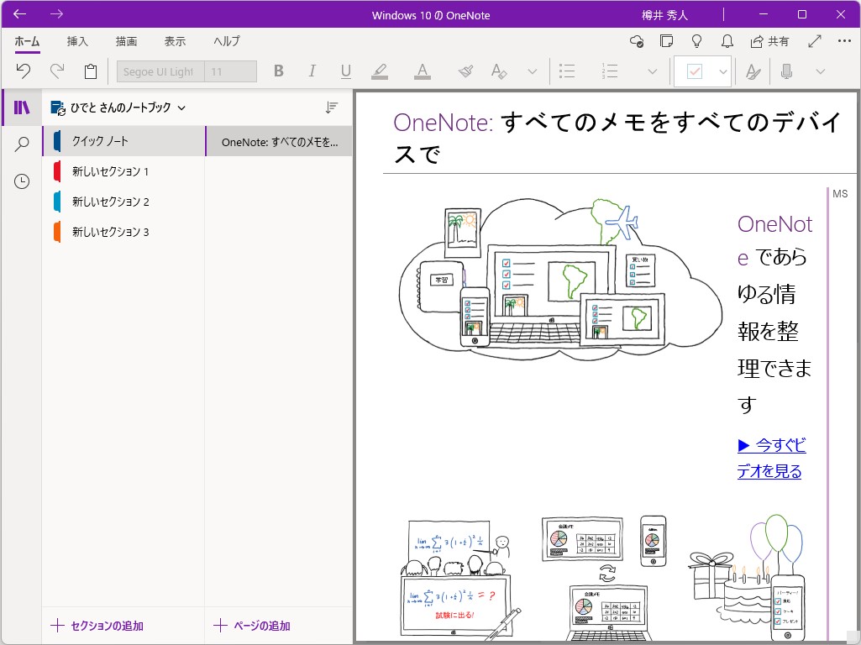This screenshot has width=861, height=645.
Task: Click the navigation panel library icon
Action: pyautogui.click(x=21, y=107)
